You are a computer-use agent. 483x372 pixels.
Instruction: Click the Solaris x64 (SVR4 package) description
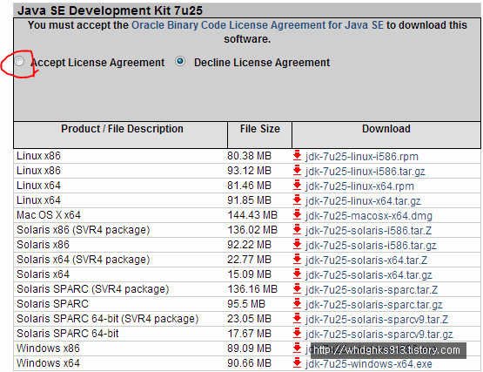(x=84, y=260)
